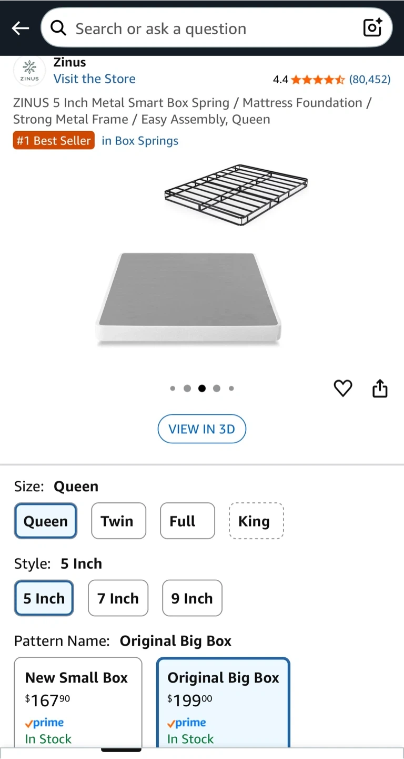Image resolution: width=404 pixels, height=759 pixels.
Task: Open camera lens search icon
Action: tap(372, 28)
